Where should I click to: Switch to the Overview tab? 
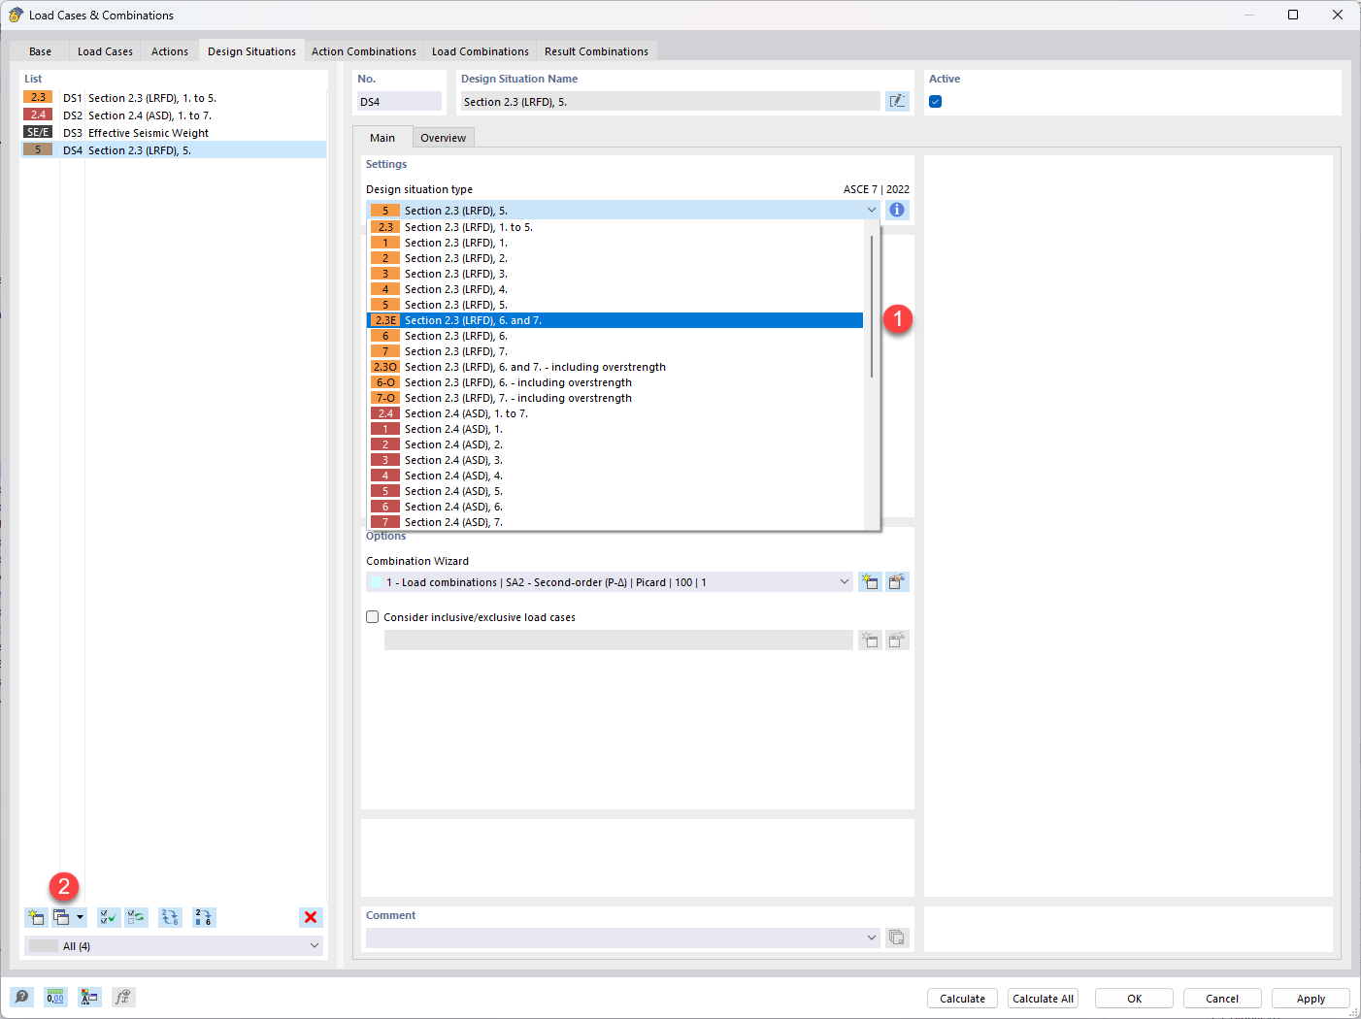pos(444,138)
